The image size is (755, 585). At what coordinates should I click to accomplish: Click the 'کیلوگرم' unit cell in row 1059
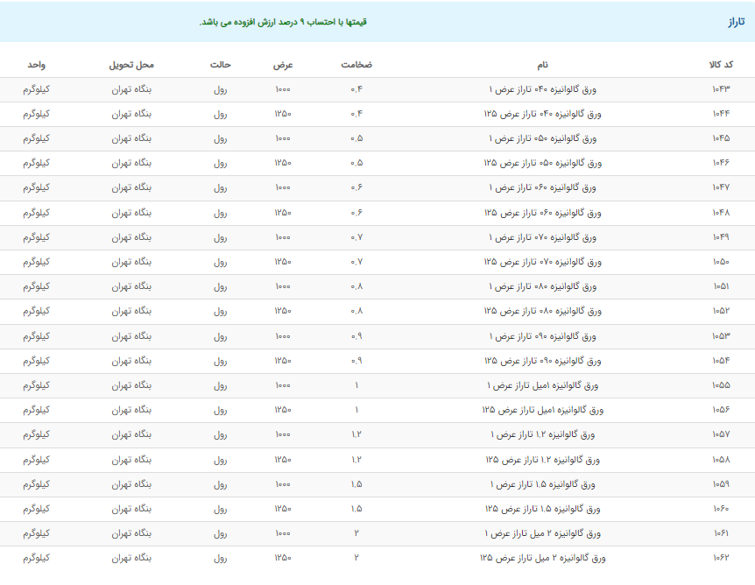[37, 484]
